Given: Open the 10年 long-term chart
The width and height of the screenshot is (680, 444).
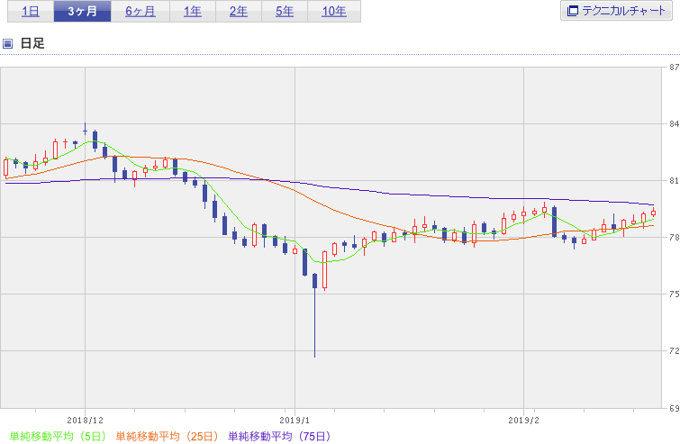Looking at the screenshot, I should [334, 12].
